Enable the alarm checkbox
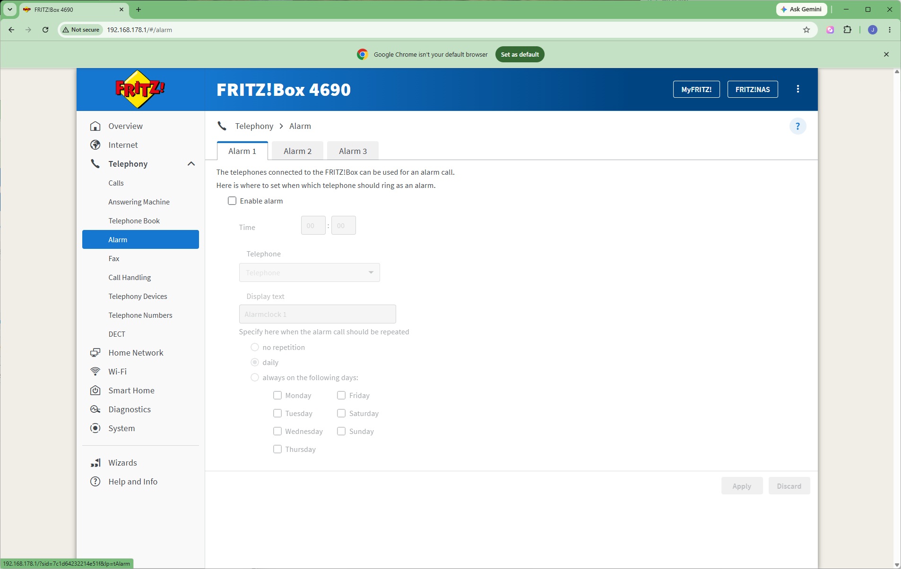 pyautogui.click(x=232, y=201)
